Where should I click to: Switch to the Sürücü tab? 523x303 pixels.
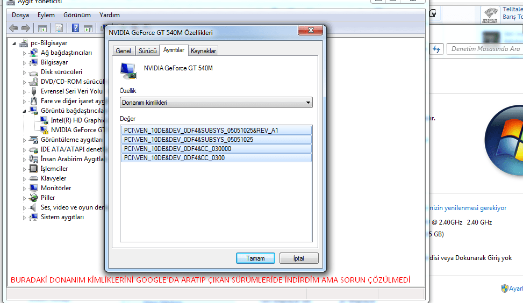coord(147,50)
